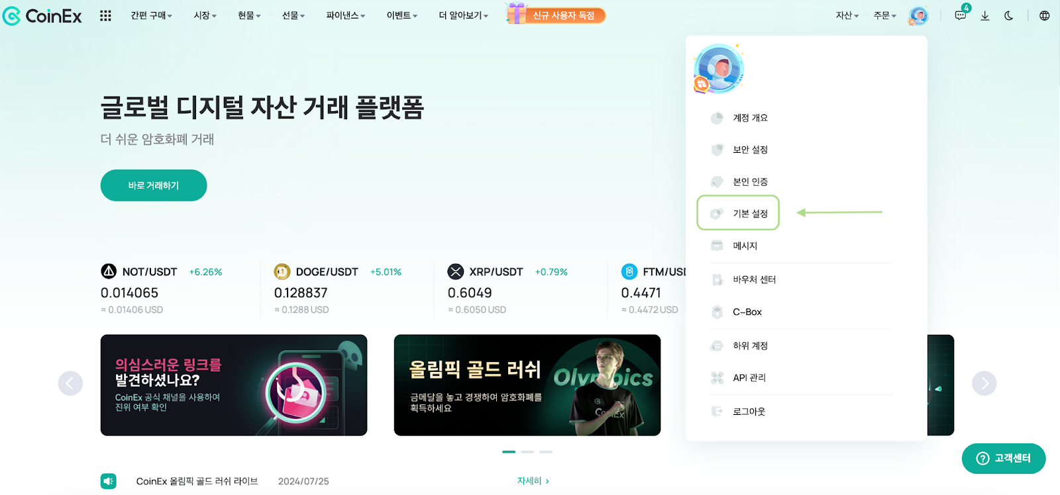Click the next carousel arrow on banners
This screenshot has width=1060, height=495.
coord(984,383)
